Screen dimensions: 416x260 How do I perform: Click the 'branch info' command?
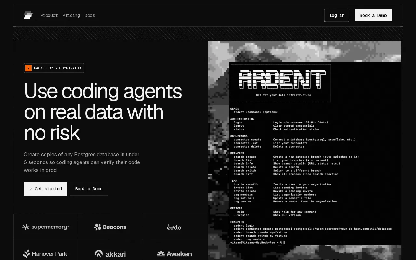point(243,163)
